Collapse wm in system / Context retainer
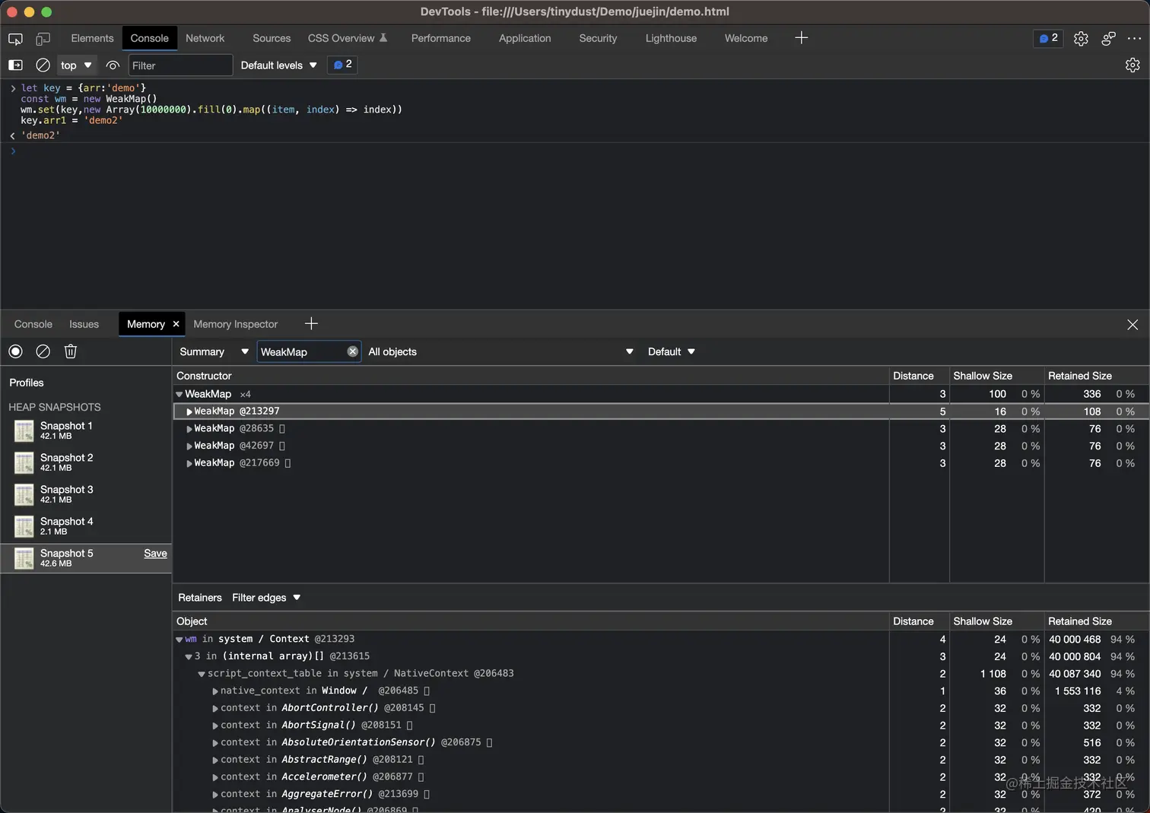1150x813 pixels. point(179,640)
